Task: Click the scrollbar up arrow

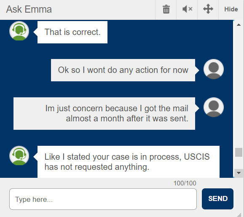Action: click(x=239, y=25)
